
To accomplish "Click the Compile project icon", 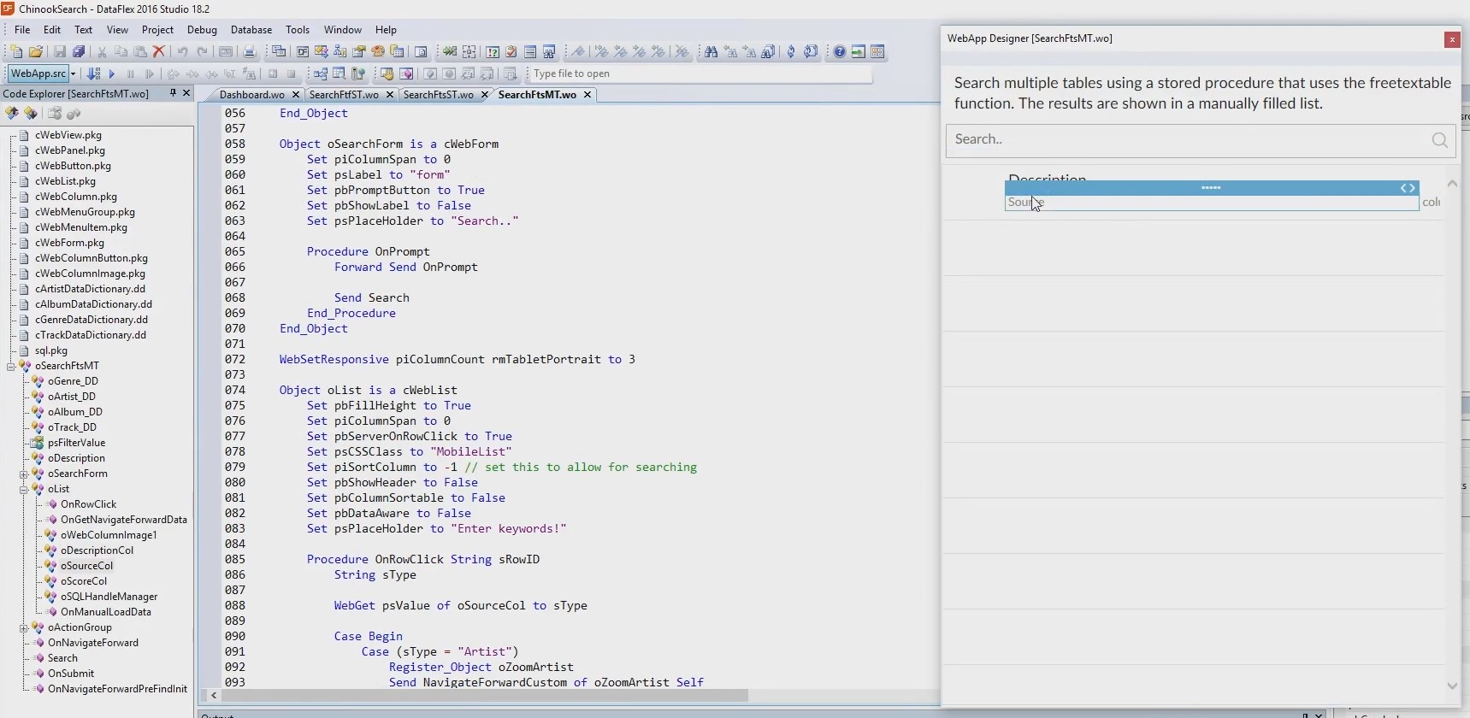I will click(x=93, y=74).
